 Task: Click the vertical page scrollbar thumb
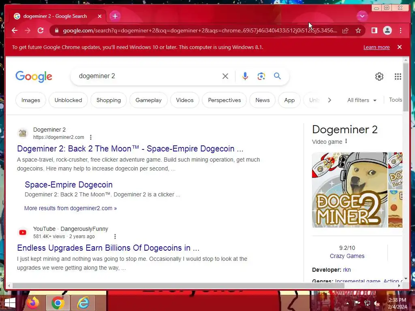pos(406,87)
